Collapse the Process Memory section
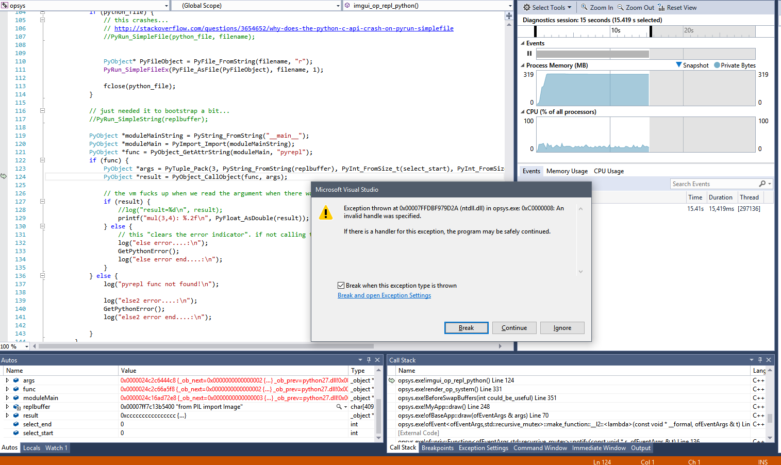This screenshot has width=781, height=465. [522, 65]
